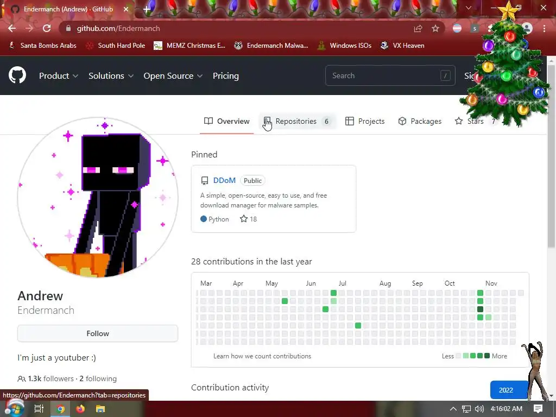Follow the Endermanch user

click(x=98, y=333)
